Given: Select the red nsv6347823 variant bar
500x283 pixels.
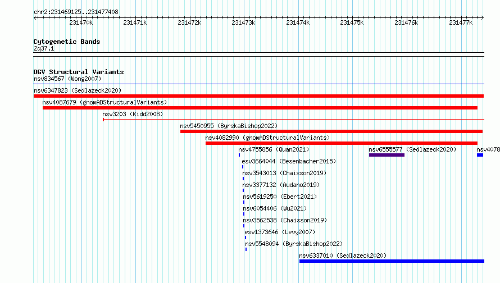Looking at the screenshot, I should pyautogui.click(x=258, y=96).
